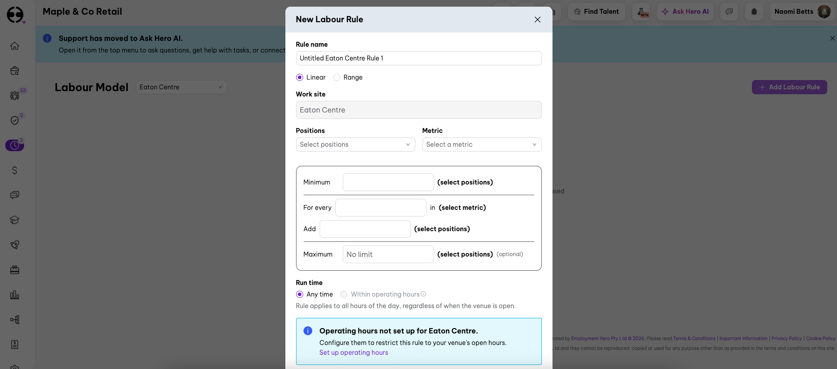This screenshot has height=369, width=837.
Task: Open the messages icon in top bar
Action: pyautogui.click(x=729, y=12)
